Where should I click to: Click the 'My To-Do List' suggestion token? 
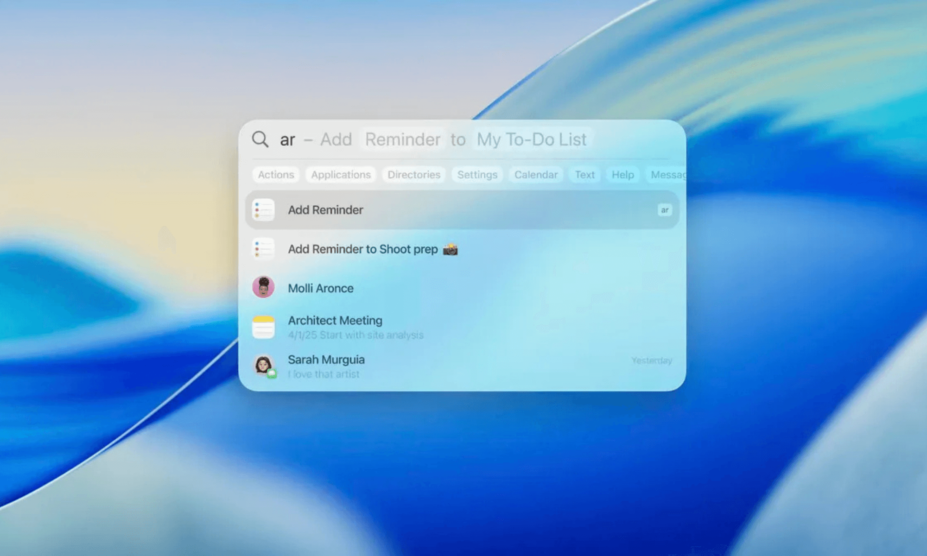point(532,139)
